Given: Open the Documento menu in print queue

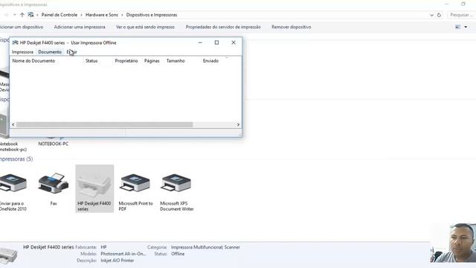Looking at the screenshot, I should [x=50, y=52].
